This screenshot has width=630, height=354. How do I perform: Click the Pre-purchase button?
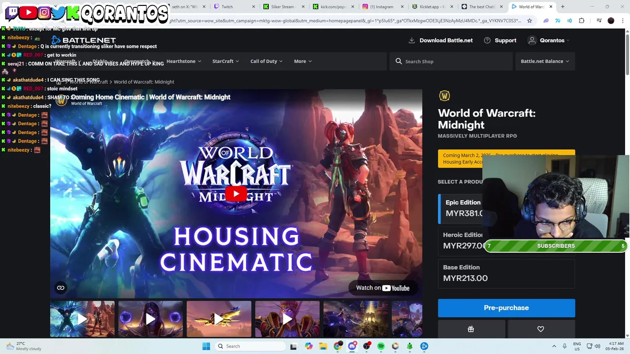click(506, 308)
